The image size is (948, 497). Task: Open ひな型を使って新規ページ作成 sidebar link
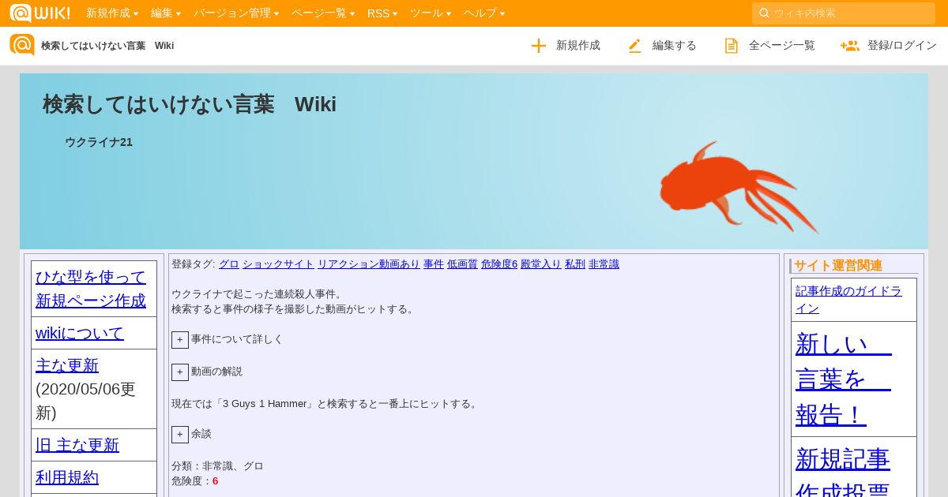point(91,289)
